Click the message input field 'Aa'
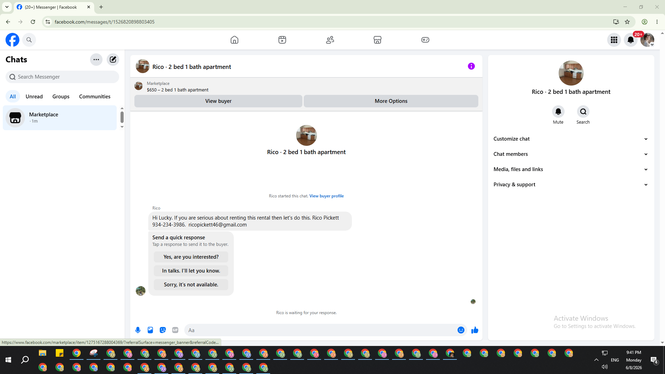Image resolution: width=665 pixels, height=374 pixels. pos(320,330)
